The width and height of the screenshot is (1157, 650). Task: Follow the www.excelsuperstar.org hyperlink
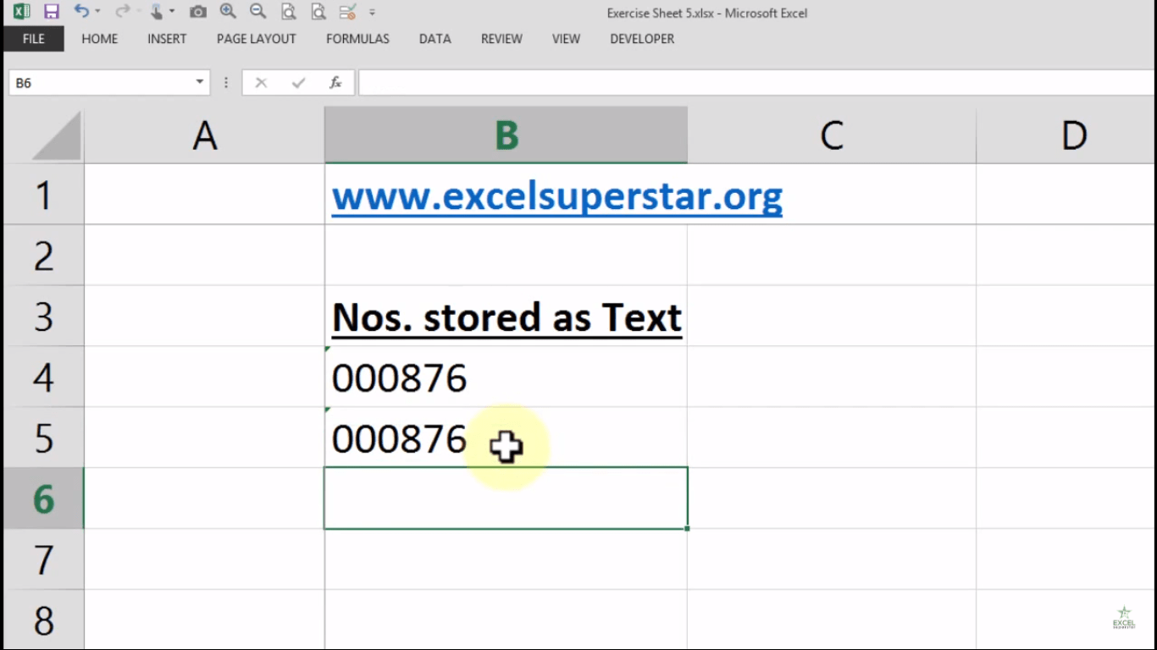tap(556, 196)
